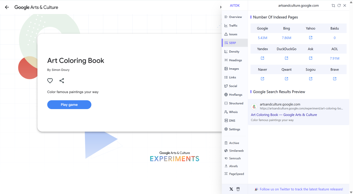The image size is (353, 194).
Task: Open the Density tab
Action: point(235,52)
